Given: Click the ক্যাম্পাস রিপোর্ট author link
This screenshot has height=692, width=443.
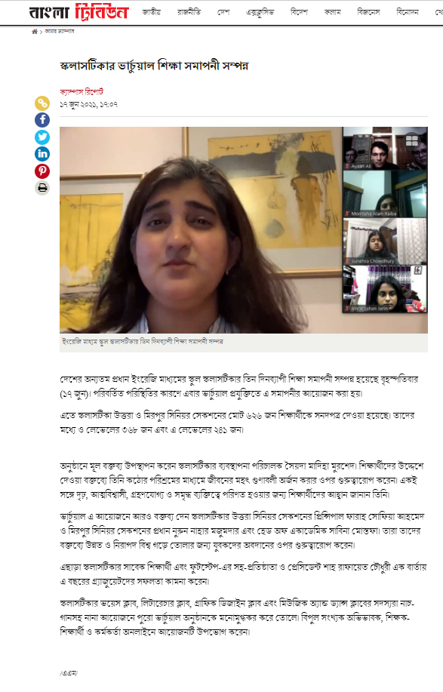Looking at the screenshot, I should click(82, 92).
